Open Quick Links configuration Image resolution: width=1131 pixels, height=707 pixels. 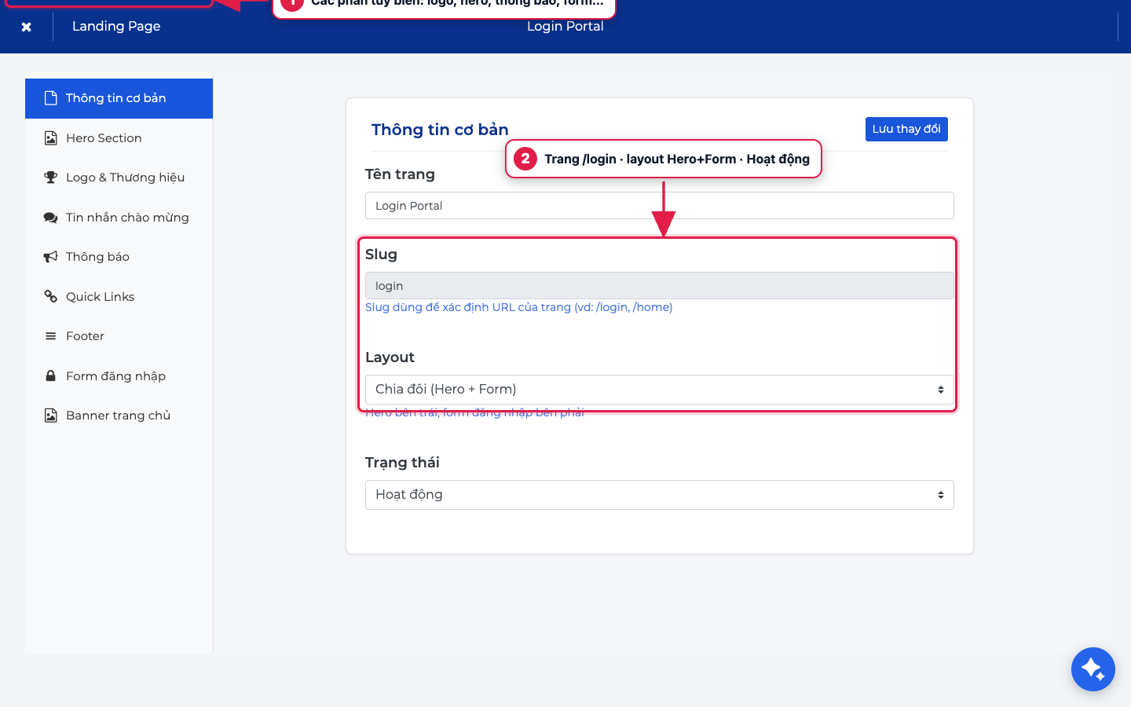coord(119,297)
